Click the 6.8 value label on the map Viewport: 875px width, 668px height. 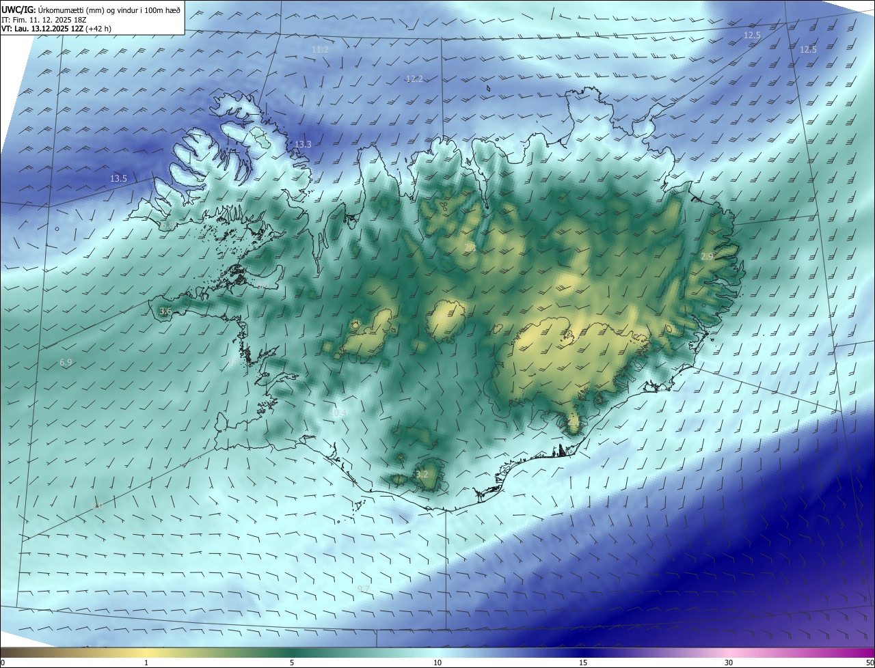167,225
